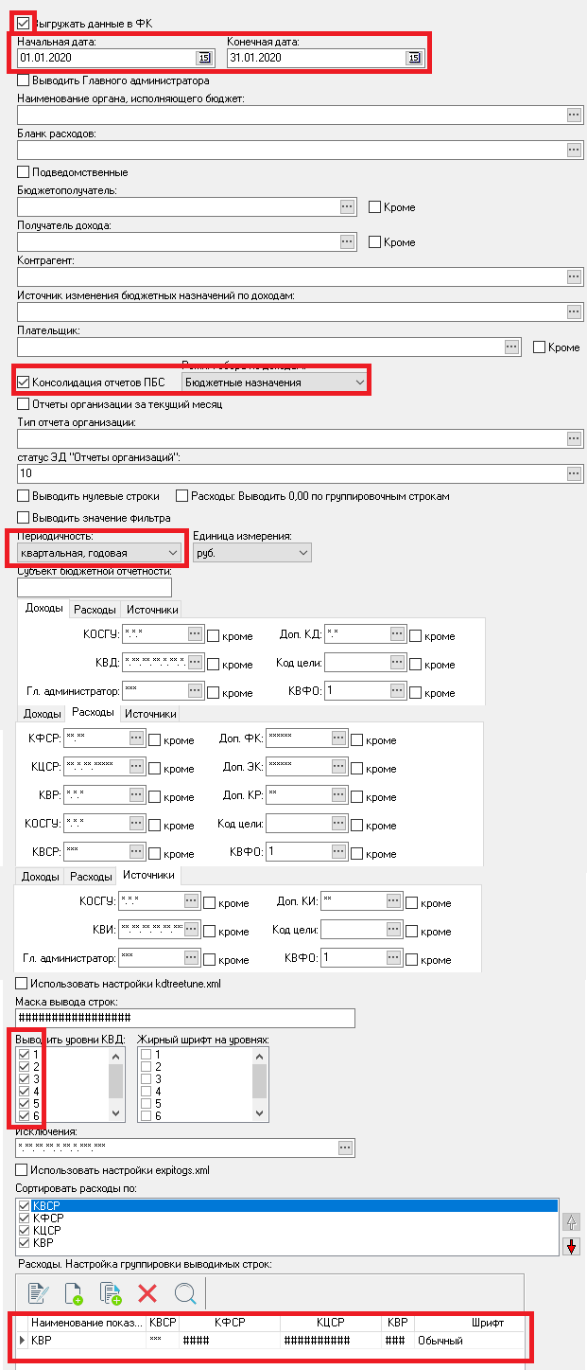Viewport: 587px width, 1370px height.
Task: Open Бюджетополучатель selection ellipsis button
Action: (x=347, y=206)
